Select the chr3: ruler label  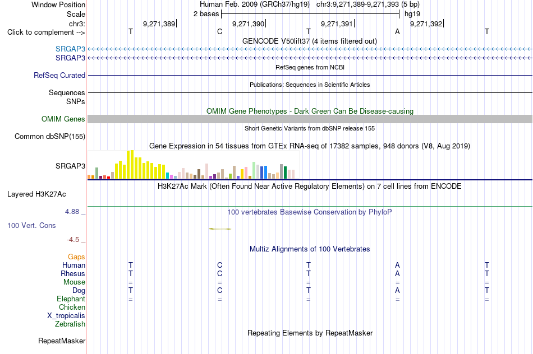coord(77,24)
